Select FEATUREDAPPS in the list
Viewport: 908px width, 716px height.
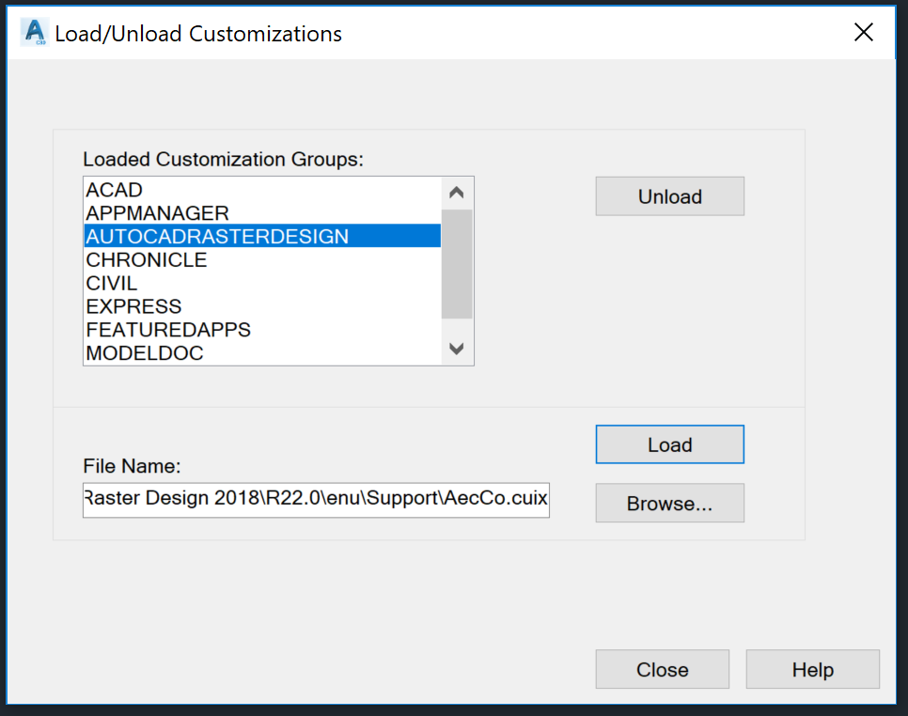(262, 330)
